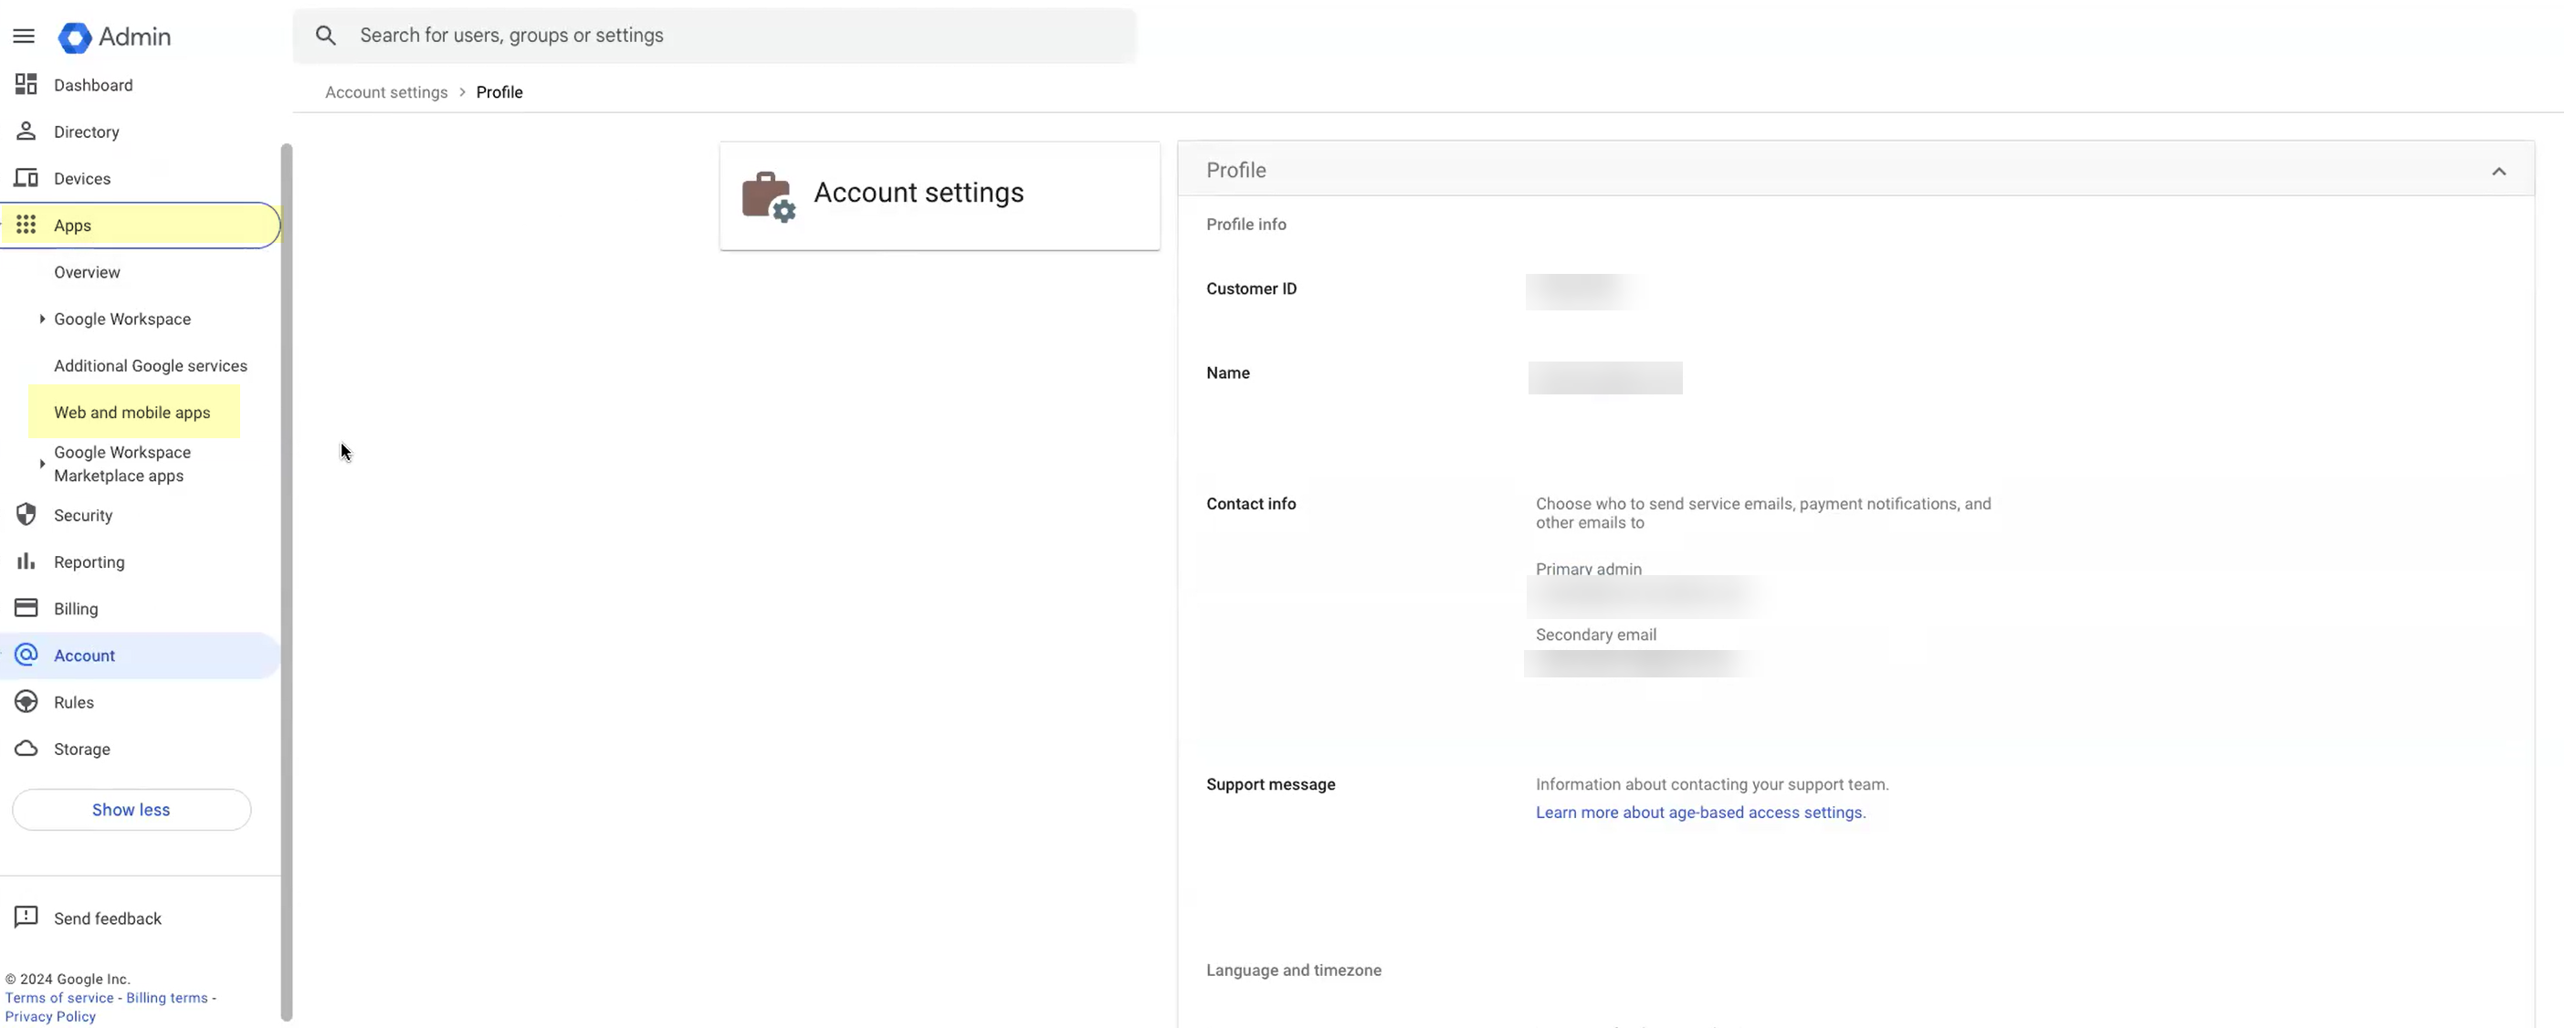Click the Directory person icon

[x=26, y=131]
